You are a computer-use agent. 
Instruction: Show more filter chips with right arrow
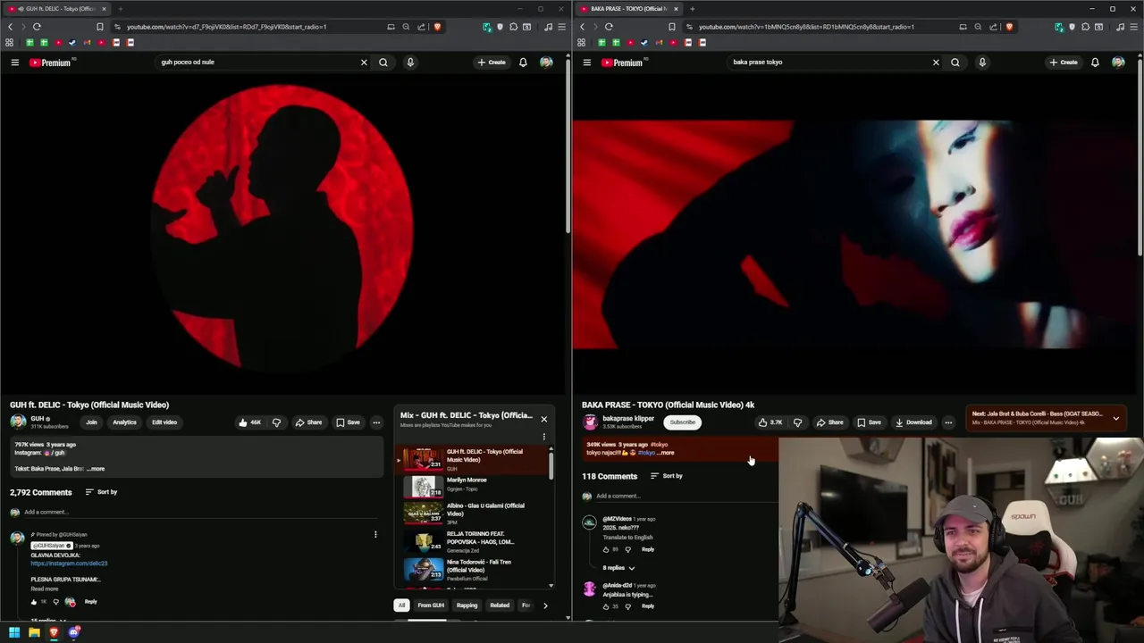(545, 605)
